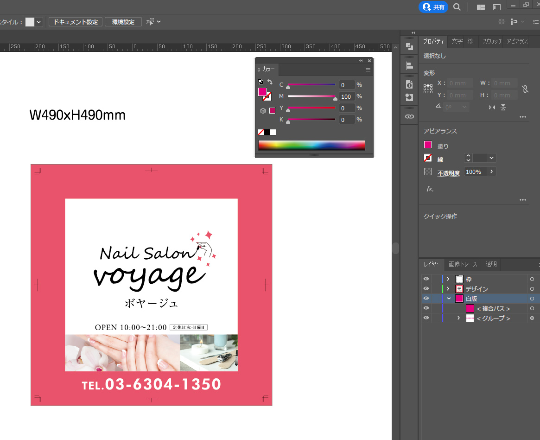
Task: Hide the 枠 layer with eye icon
Action: tap(426, 279)
